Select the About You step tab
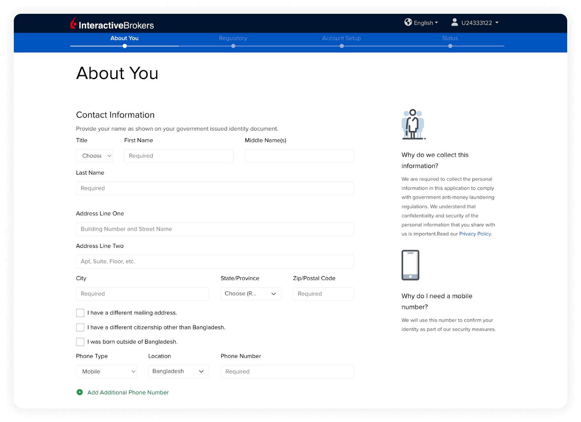 (x=125, y=38)
